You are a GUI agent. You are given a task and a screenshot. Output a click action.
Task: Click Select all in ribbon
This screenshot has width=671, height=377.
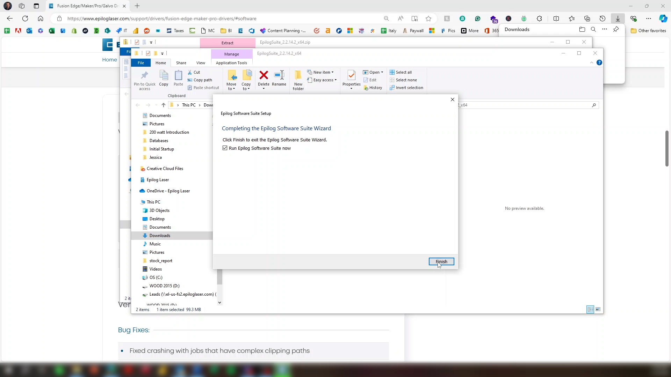[x=403, y=72]
